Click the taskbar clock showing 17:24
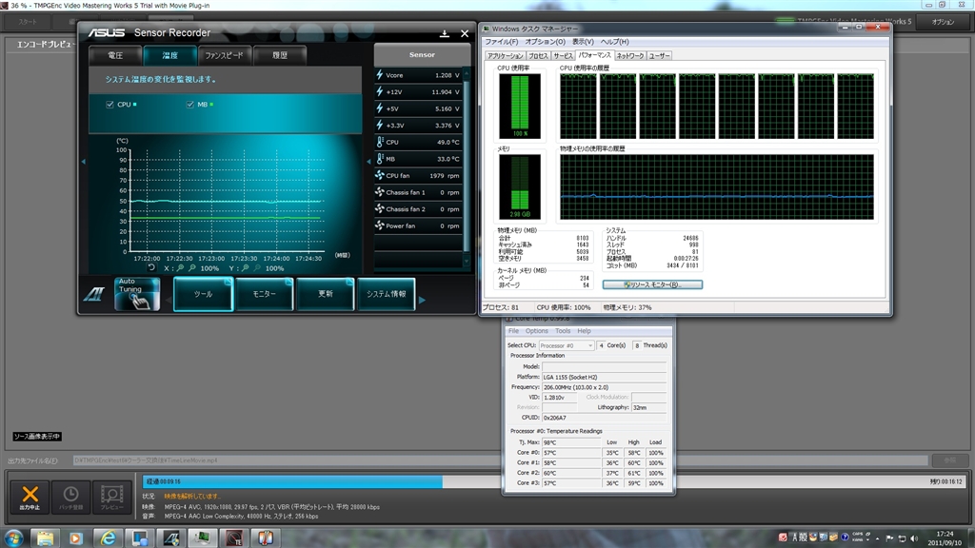This screenshot has height=548, width=975. point(945,538)
